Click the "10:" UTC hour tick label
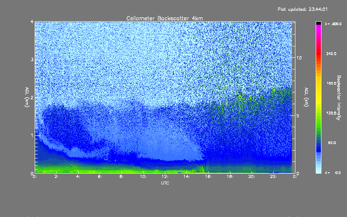 coord(143,177)
